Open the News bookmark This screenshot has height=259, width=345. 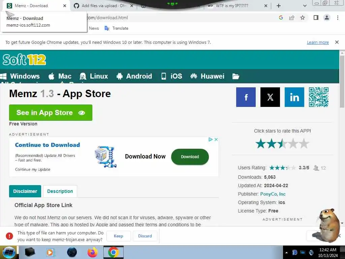pos(94,28)
